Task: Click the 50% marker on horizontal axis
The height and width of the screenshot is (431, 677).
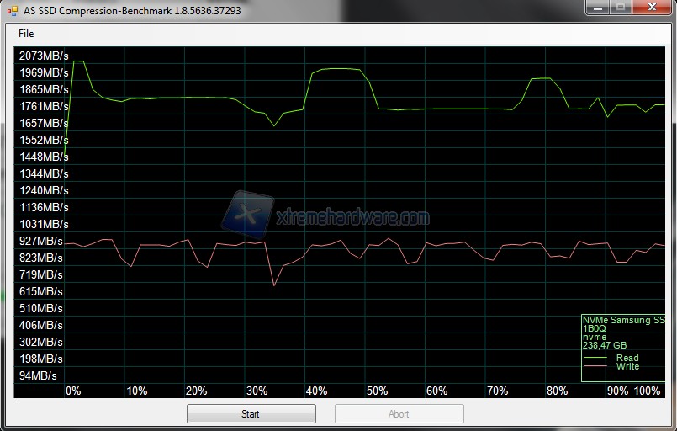Action: click(x=377, y=391)
